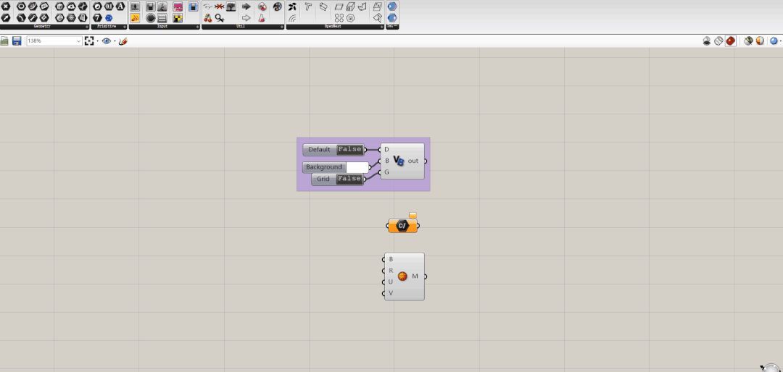Toggle the Grid boolean False value

click(349, 179)
